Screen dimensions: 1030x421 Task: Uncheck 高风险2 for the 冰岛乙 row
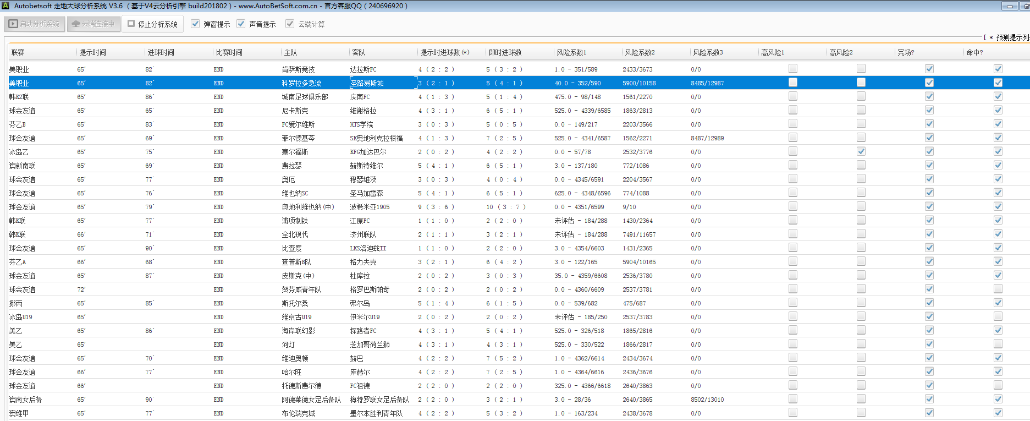point(861,151)
